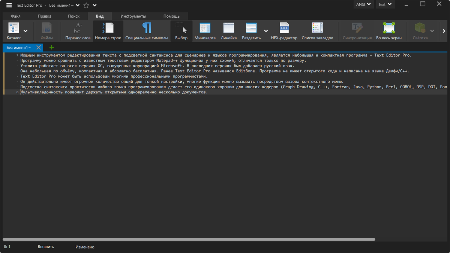This screenshot has height=253, width=450.
Task: Click the Изменено status bar entry
Action: [x=85, y=247]
